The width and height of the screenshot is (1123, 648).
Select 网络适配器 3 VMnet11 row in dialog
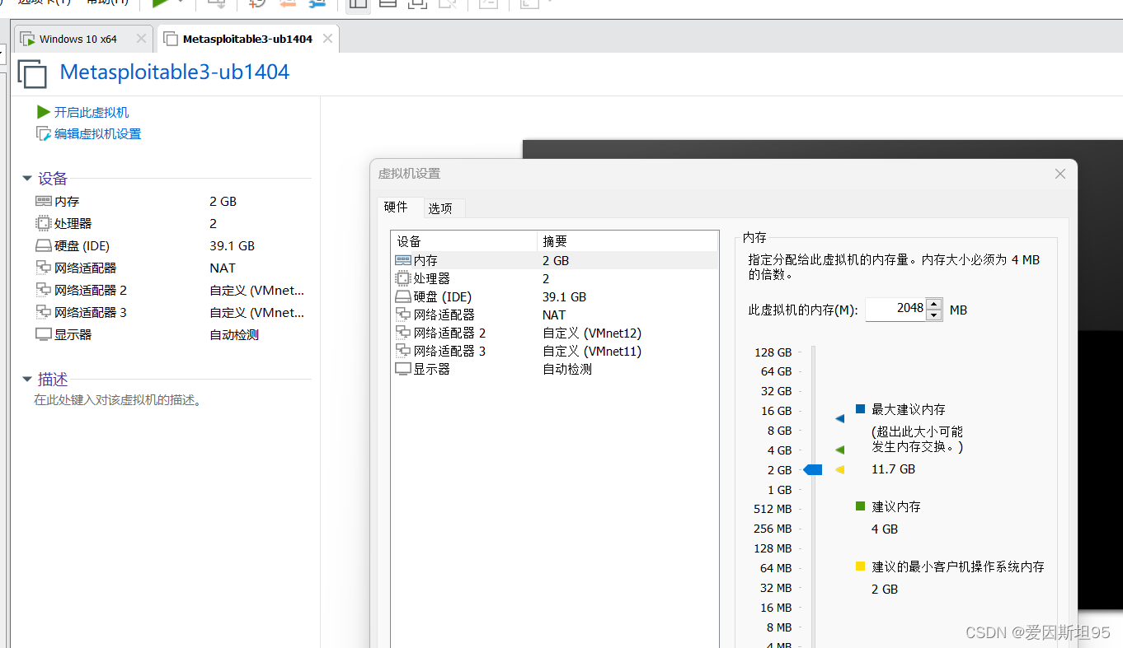[555, 351]
